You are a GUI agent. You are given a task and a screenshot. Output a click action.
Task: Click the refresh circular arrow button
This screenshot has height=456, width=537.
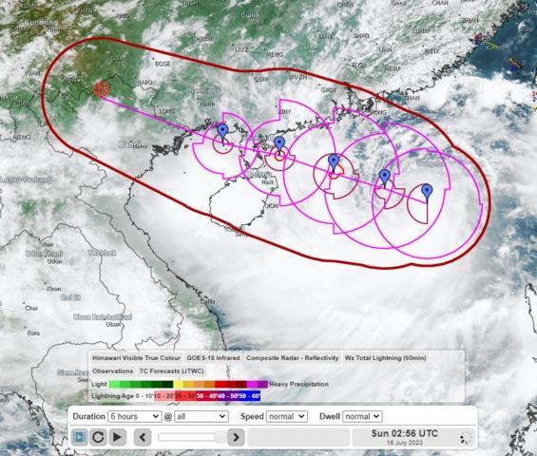(x=98, y=437)
